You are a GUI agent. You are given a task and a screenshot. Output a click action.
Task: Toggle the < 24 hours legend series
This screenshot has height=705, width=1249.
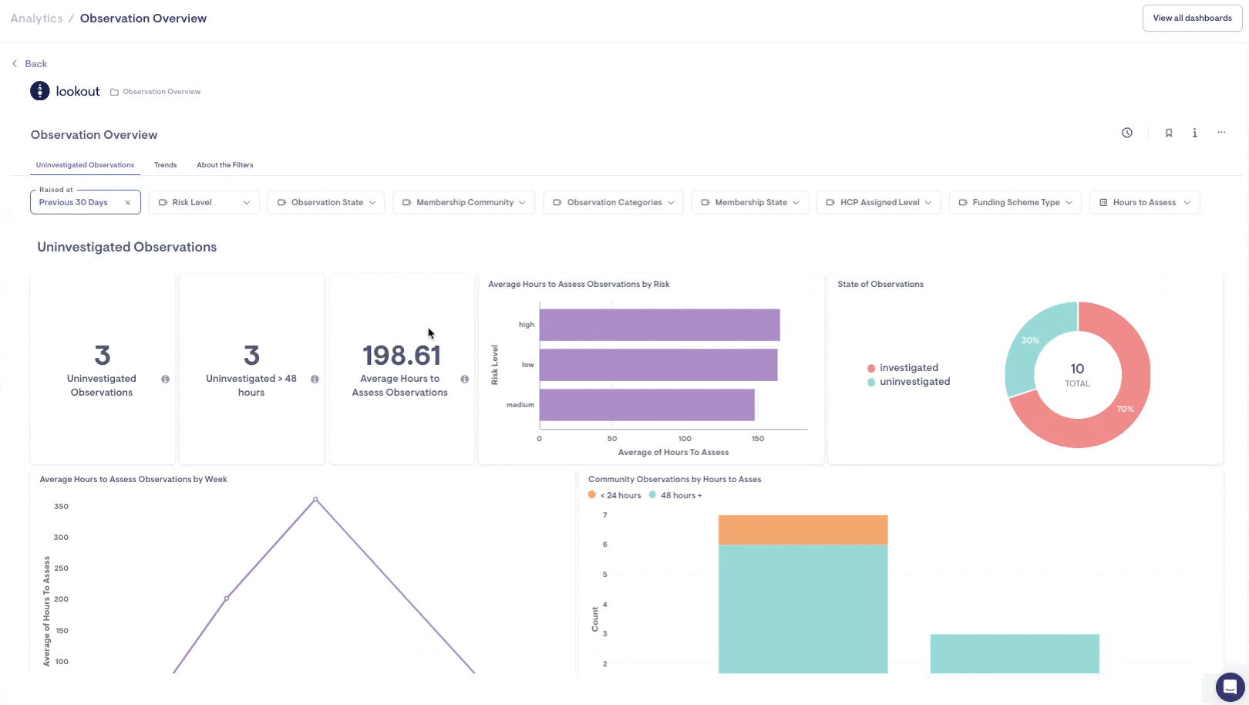[614, 495]
